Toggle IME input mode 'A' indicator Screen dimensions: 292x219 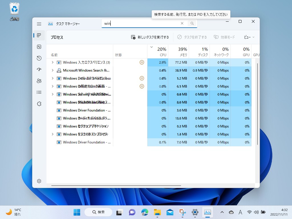[x=240, y=212]
